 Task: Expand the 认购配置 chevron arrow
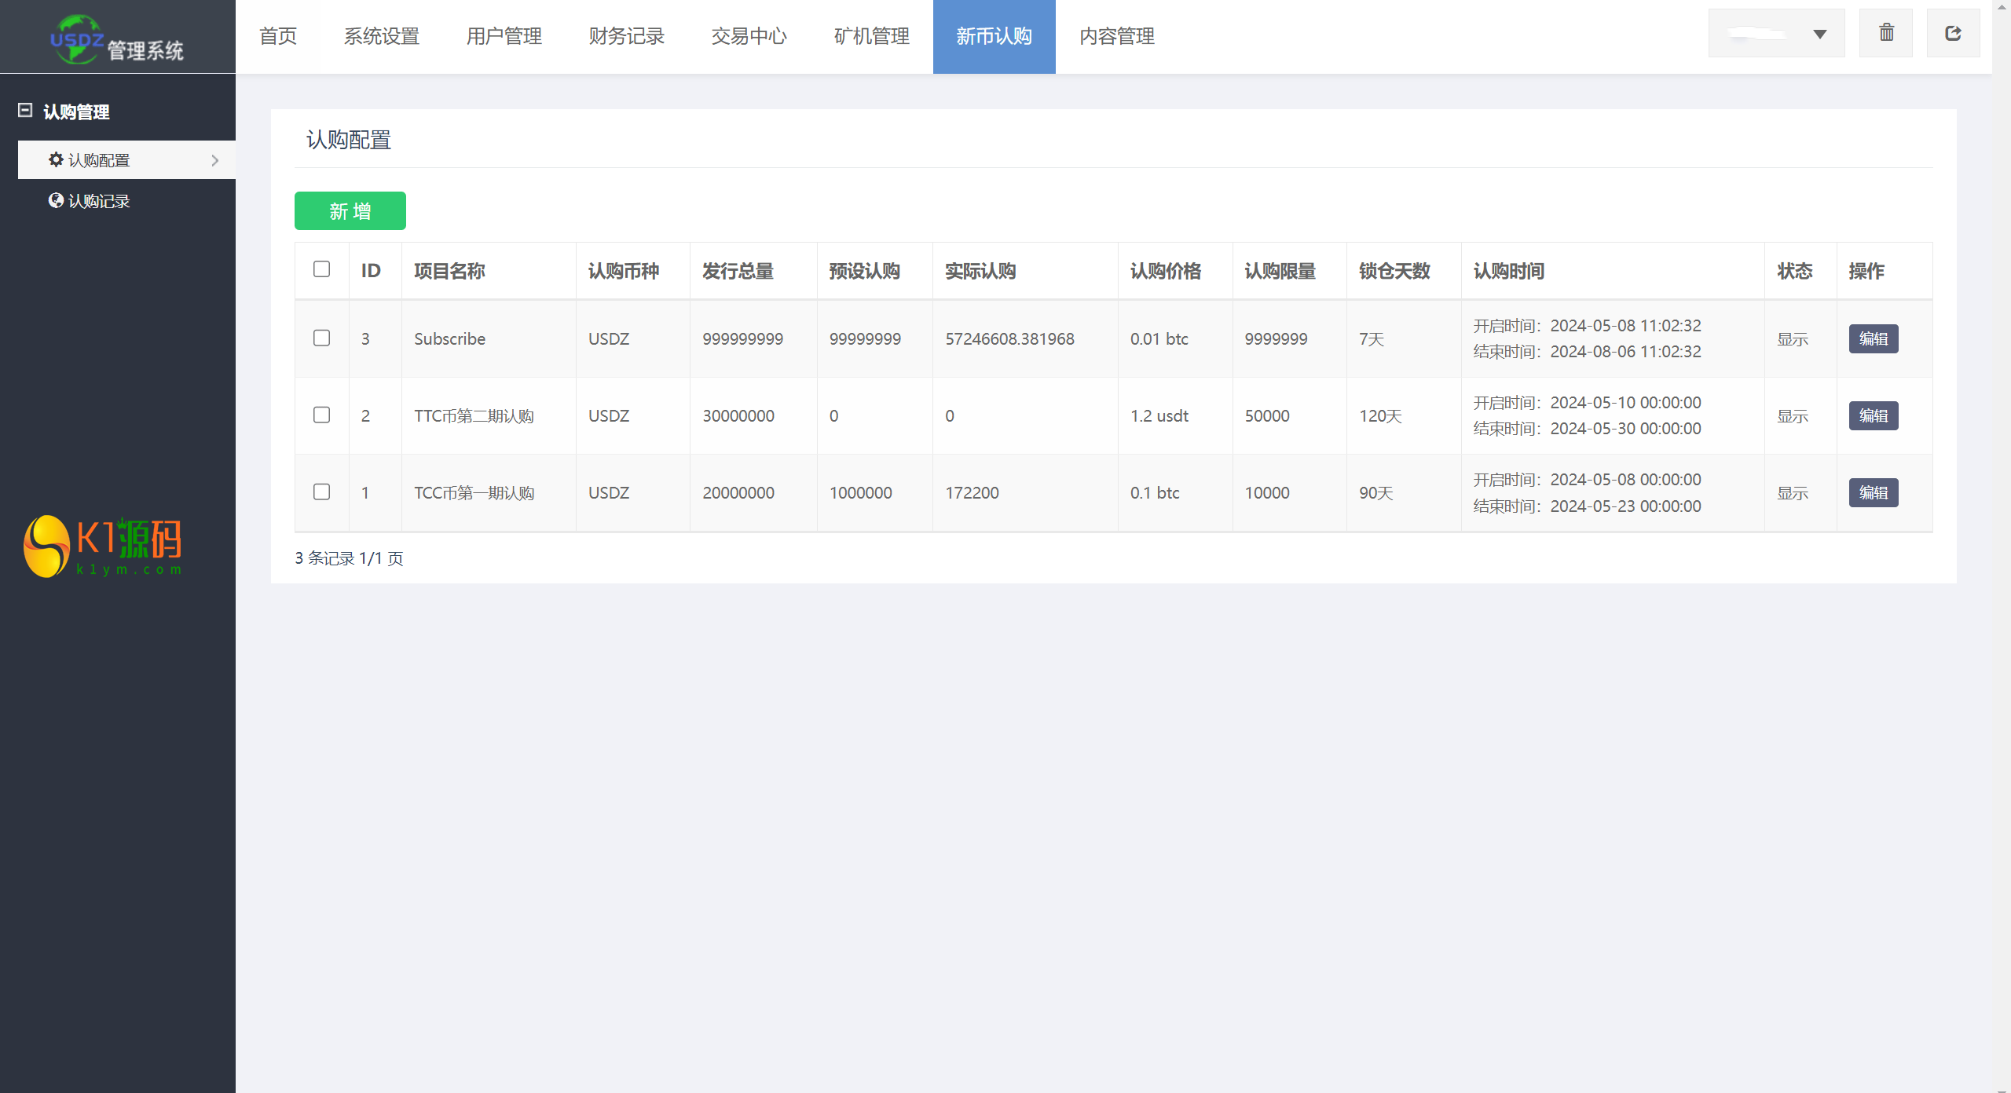point(214,160)
